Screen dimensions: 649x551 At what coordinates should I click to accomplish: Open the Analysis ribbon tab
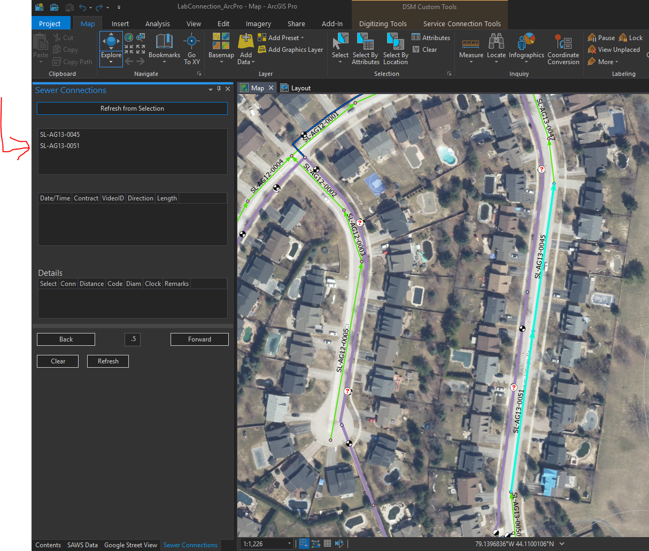(157, 24)
